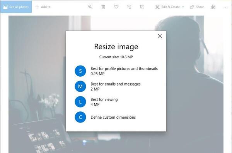
Task: Choose the C custom size circle icon
Action: (80, 117)
